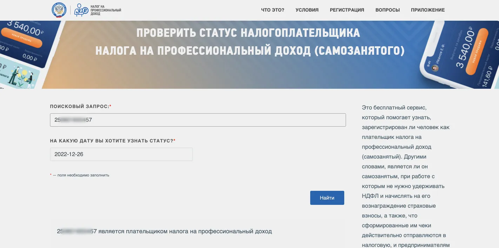Screen dimensions: 499x248
Task: Click the 'На какую дату' field label
Action: (112, 141)
